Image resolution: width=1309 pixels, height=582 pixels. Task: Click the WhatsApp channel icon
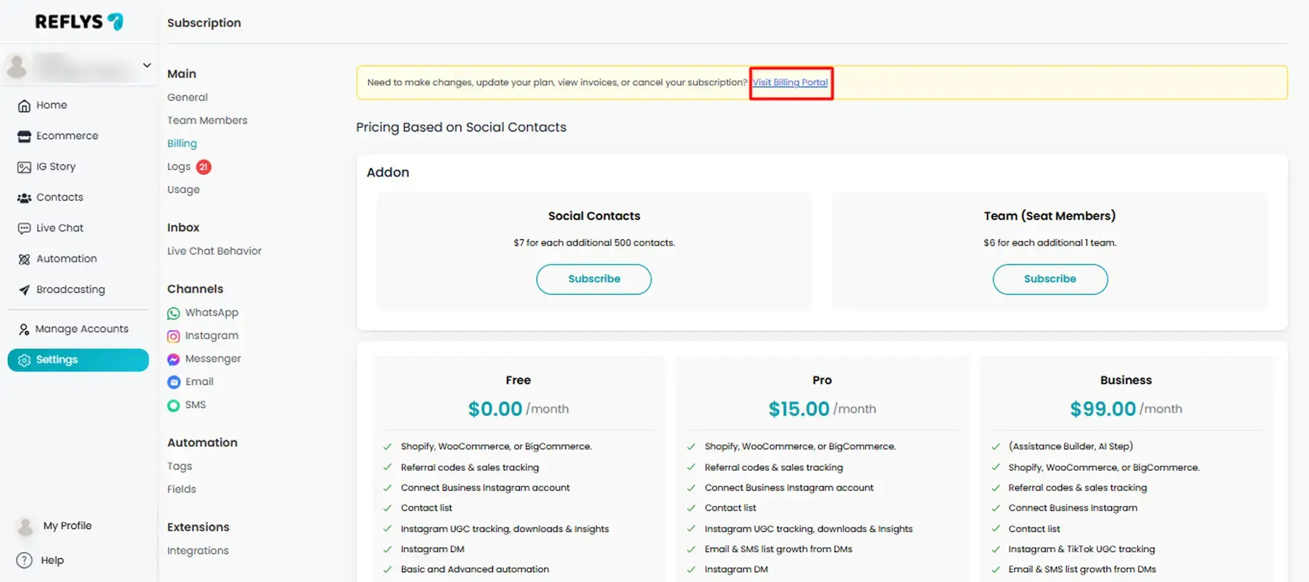(x=173, y=313)
